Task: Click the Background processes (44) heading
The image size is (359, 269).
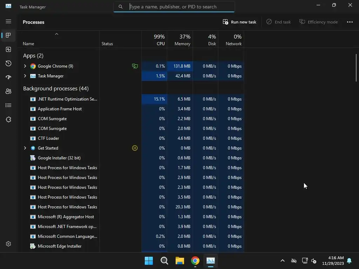Action: pyautogui.click(x=56, y=89)
